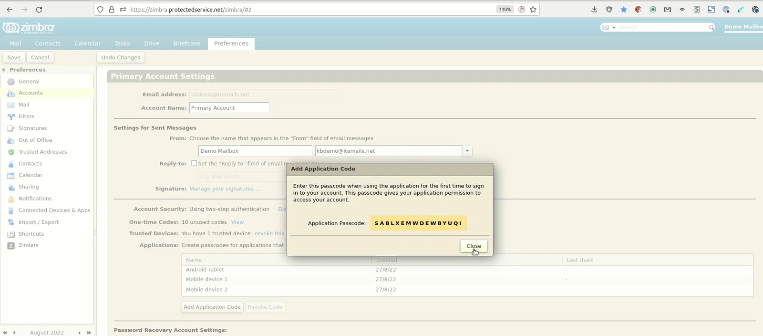Click revoke this trusted device link

269,234
